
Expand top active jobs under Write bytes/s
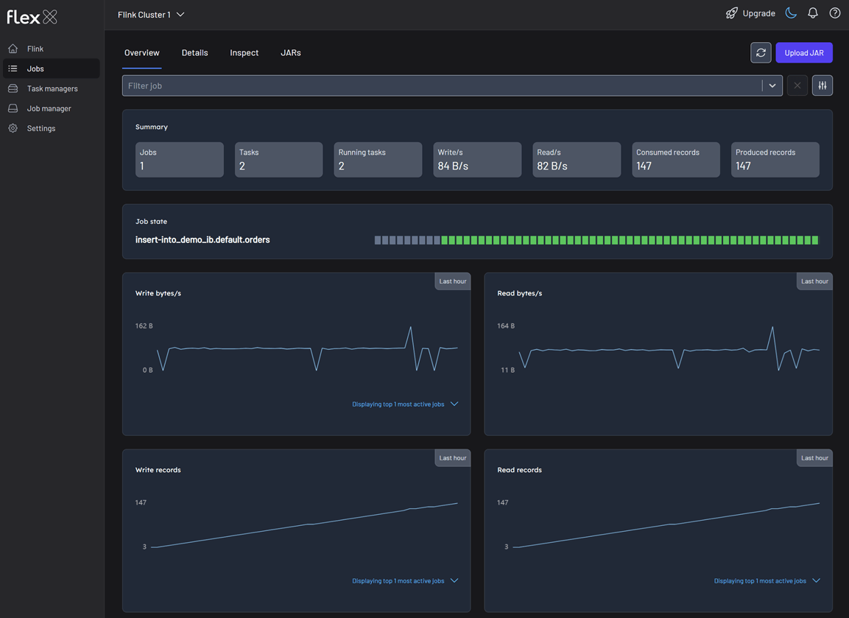click(405, 404)
